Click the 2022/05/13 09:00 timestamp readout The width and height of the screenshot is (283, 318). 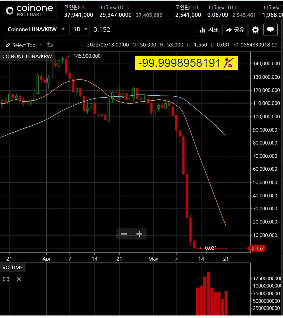[108, 45]
